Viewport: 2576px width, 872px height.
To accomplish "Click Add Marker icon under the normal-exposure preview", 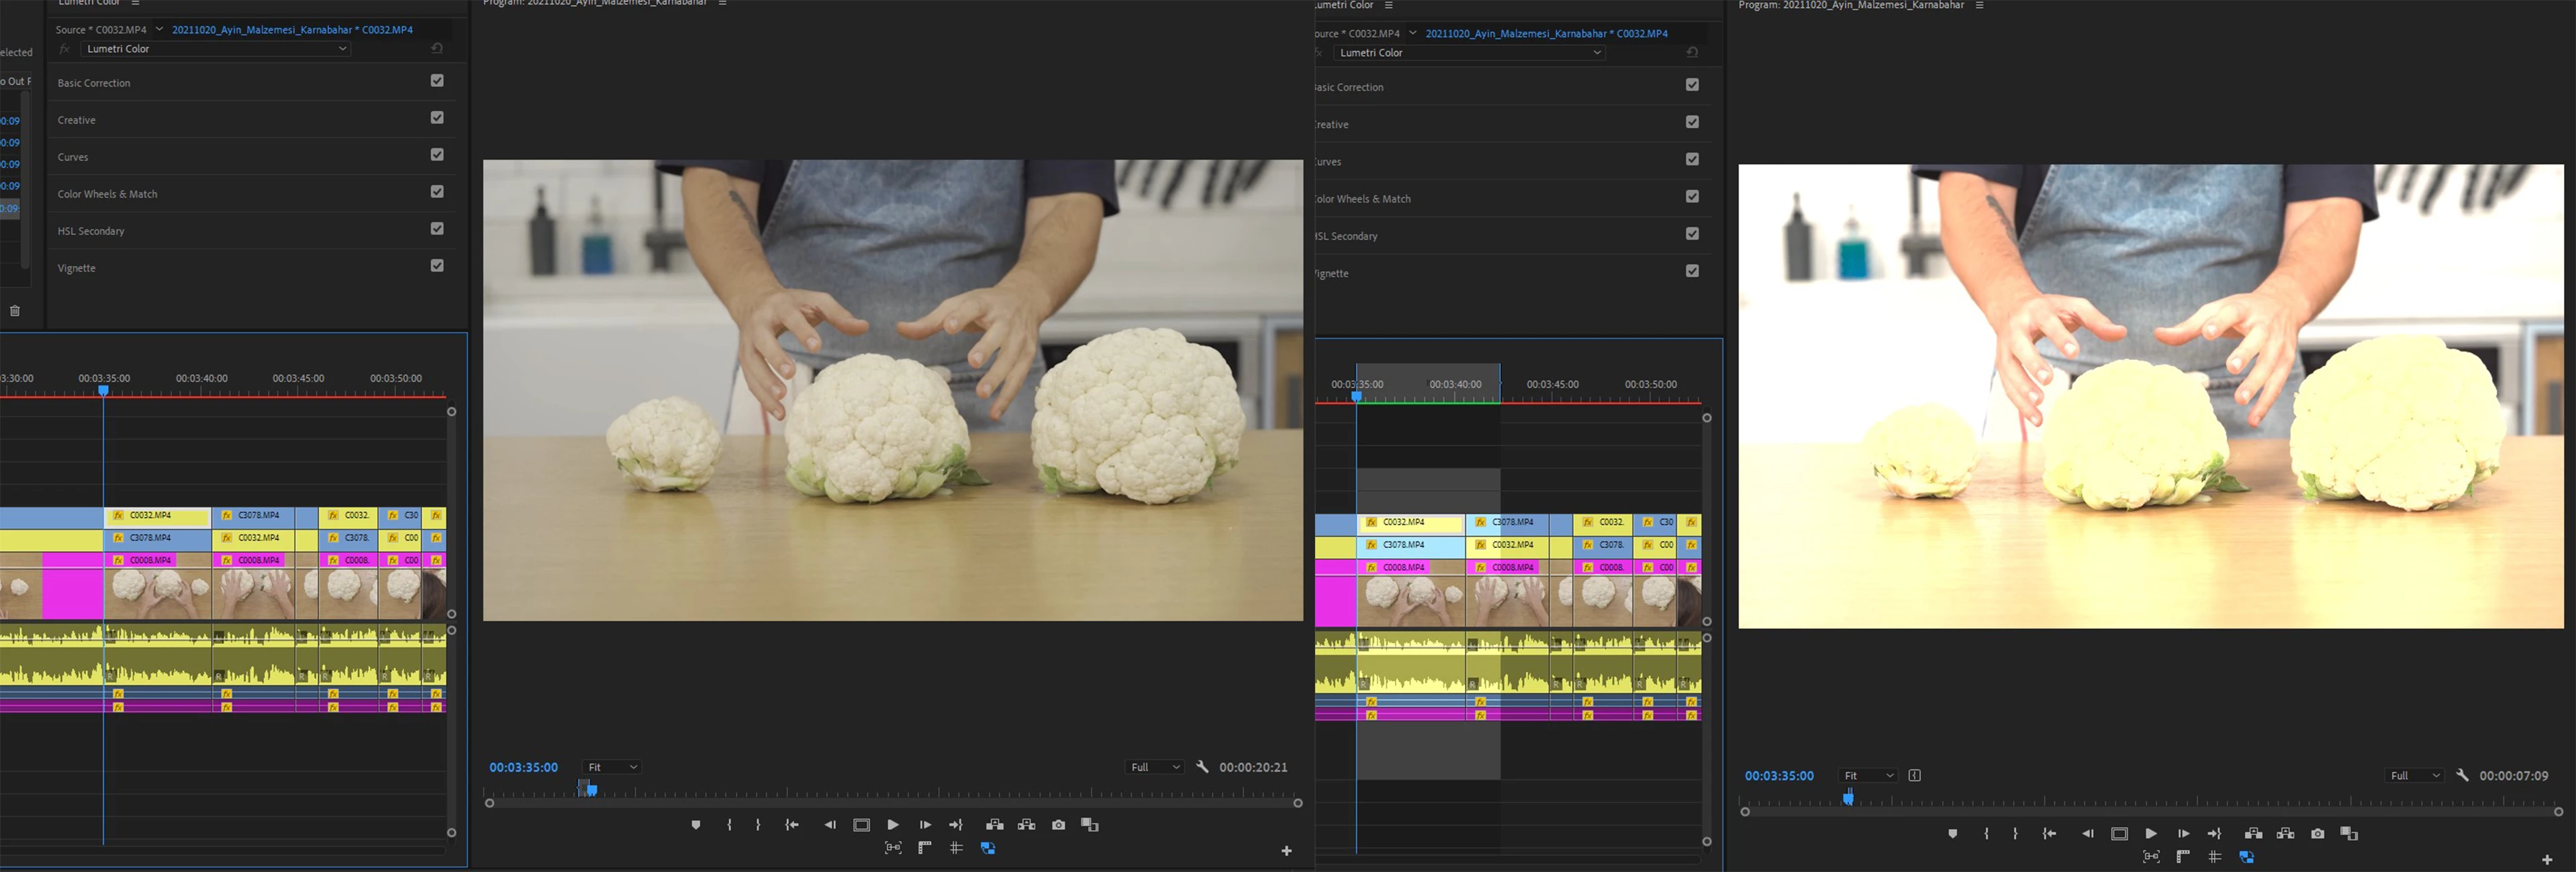I will (696, 825).
